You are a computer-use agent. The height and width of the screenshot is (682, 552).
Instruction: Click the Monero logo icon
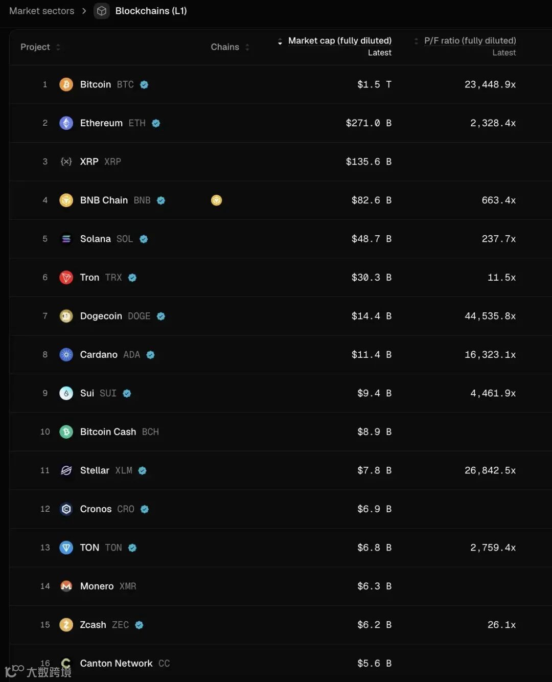point(66,586)
